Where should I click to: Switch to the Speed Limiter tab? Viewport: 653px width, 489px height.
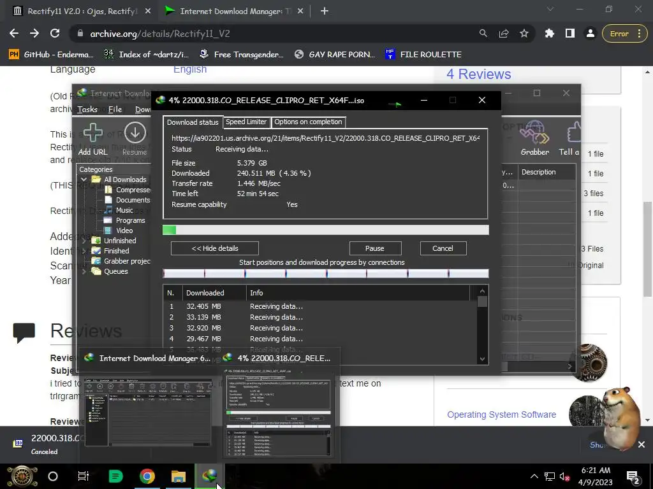pyautogui.click(x=246, y=122)
